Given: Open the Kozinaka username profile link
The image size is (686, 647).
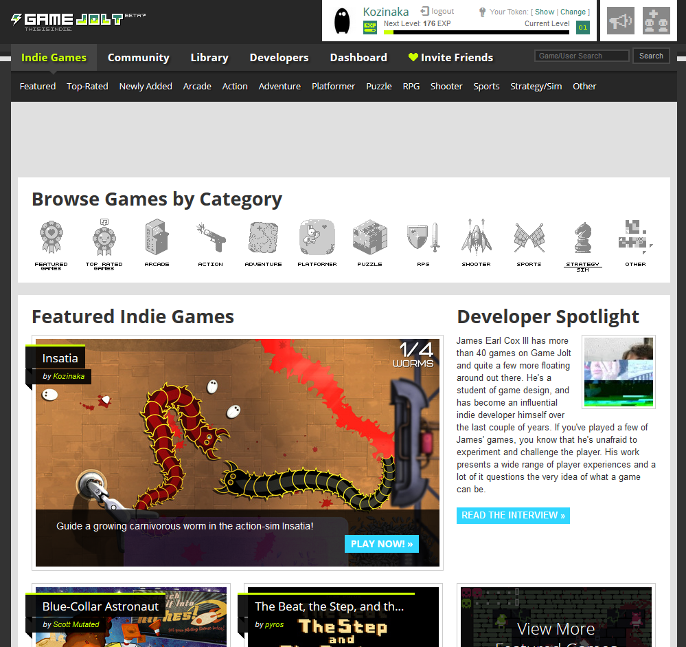Looking at the screenshot, I should coord(386,12).
